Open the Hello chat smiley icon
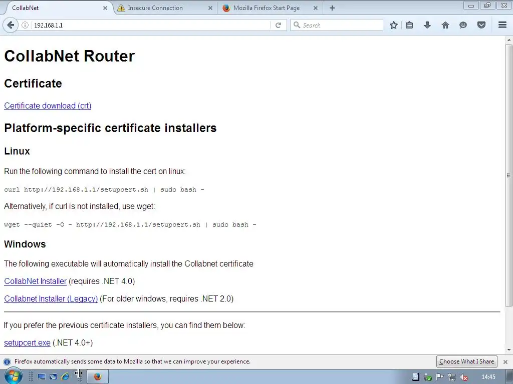This screenshot has width=513, height=384. pyautogui.click(x=463, y=25)
